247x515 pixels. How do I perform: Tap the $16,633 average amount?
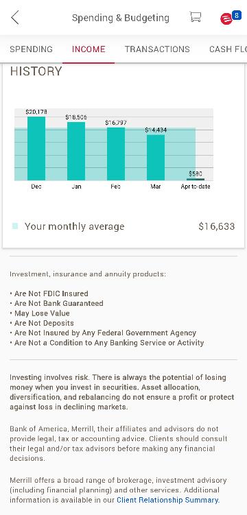coord(216,226)
